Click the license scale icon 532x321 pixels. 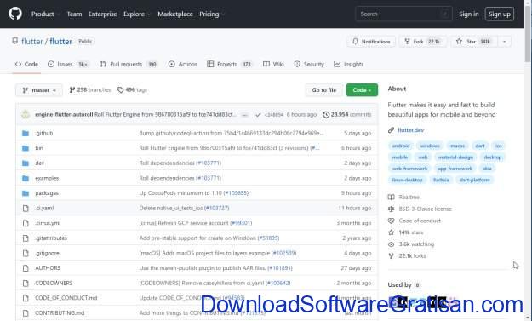click(x=392, y=209)
